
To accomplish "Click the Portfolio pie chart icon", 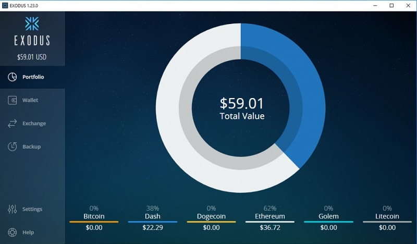I will 13,77.
